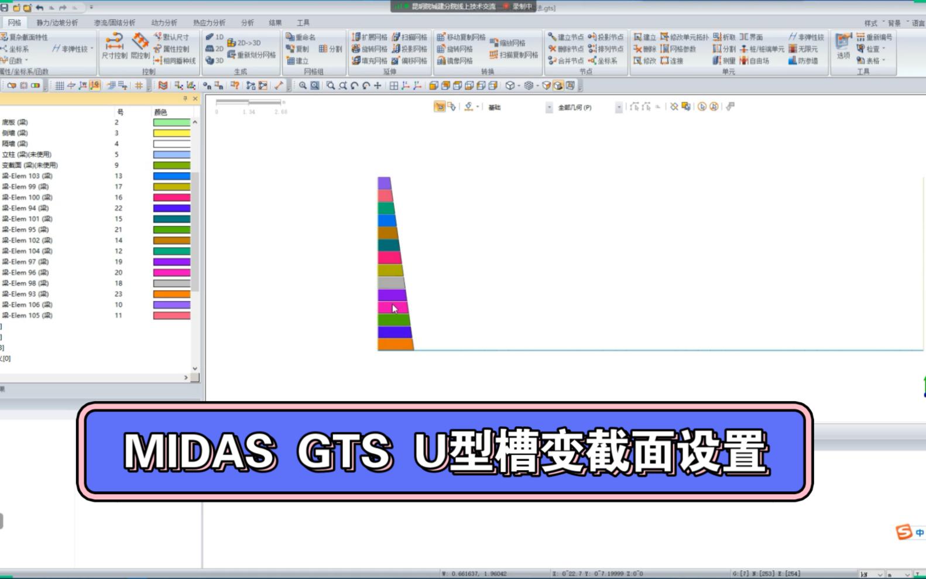This screenshot has height=579, width=926.
Task: Select the 2D mesh generation tool
Action: (215, 49)
